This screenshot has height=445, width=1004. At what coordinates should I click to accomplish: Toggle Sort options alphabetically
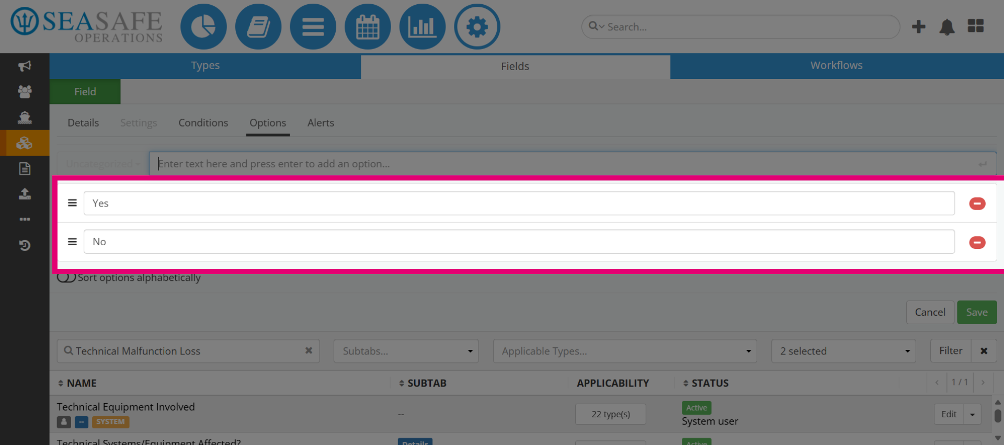66,277
